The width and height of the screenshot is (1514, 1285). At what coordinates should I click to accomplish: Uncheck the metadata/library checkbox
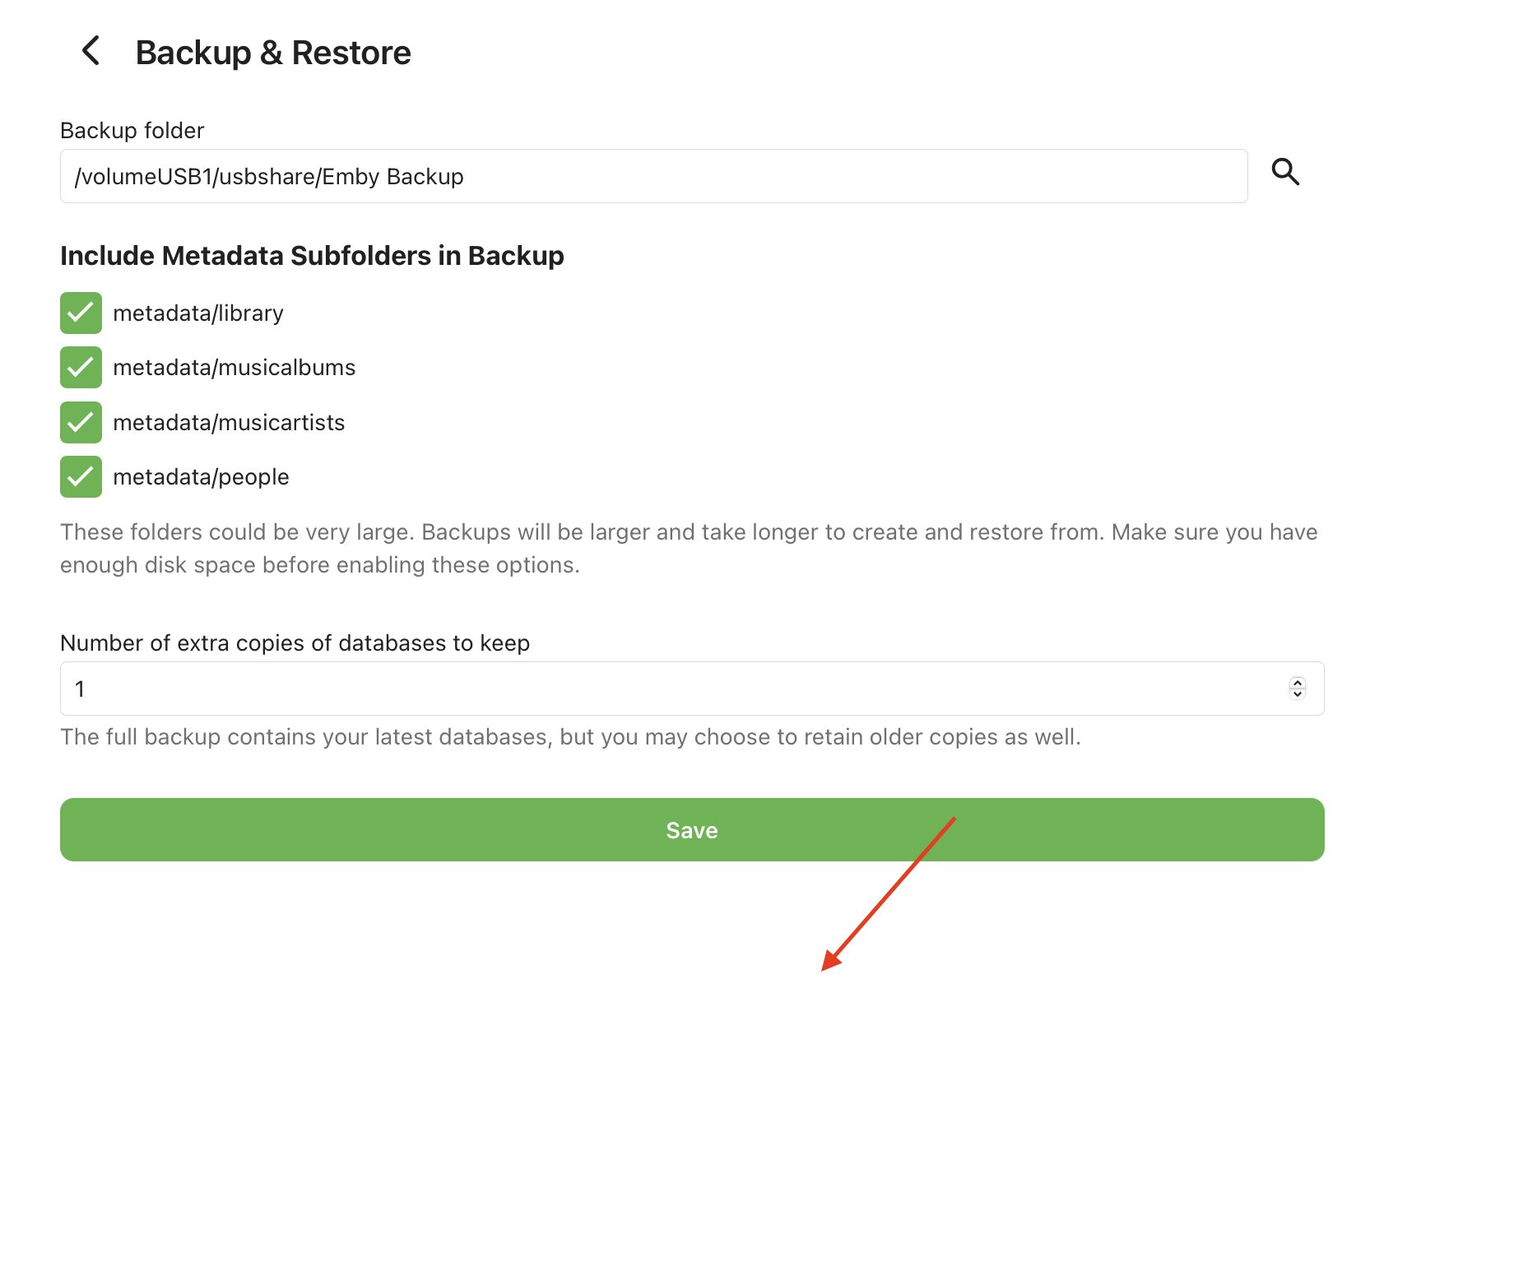coord(81,313)
